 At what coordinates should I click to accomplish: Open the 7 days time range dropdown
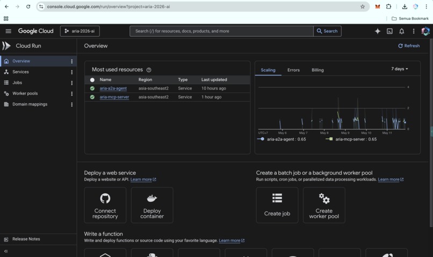pyautogui.click(x=399, y=69)
